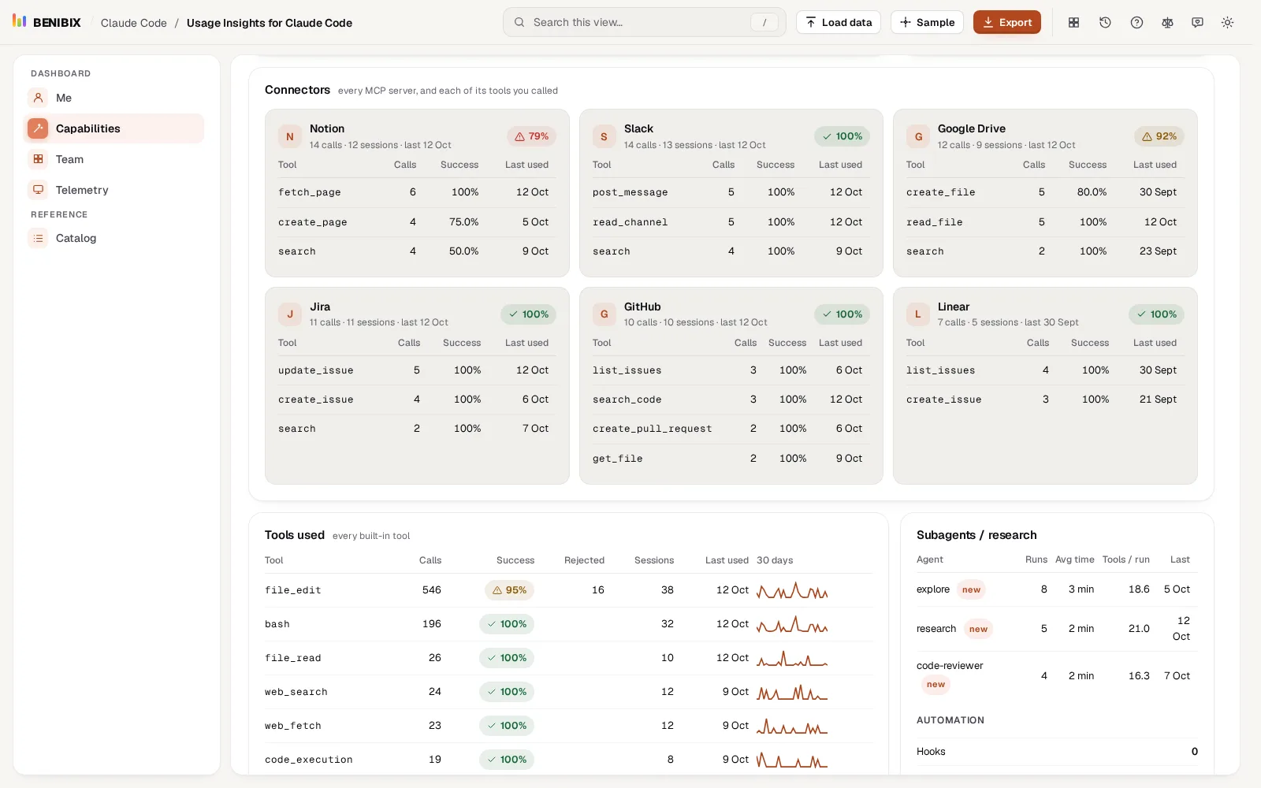Image resolution: width=1261 pixels, height=788 pixels.
Task: Click the help question mark icon
Action: (x=1136, y=23)
